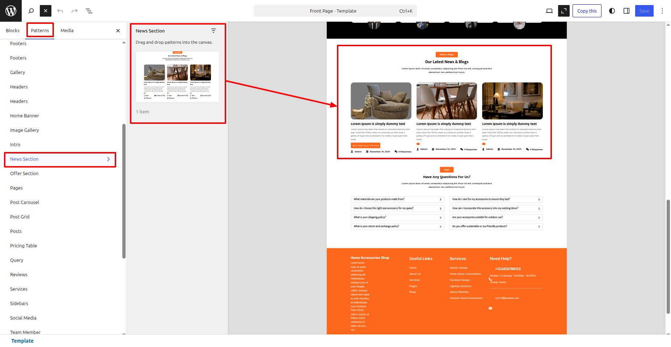Select the News Section pattern thumbnail

coord(177,77)
